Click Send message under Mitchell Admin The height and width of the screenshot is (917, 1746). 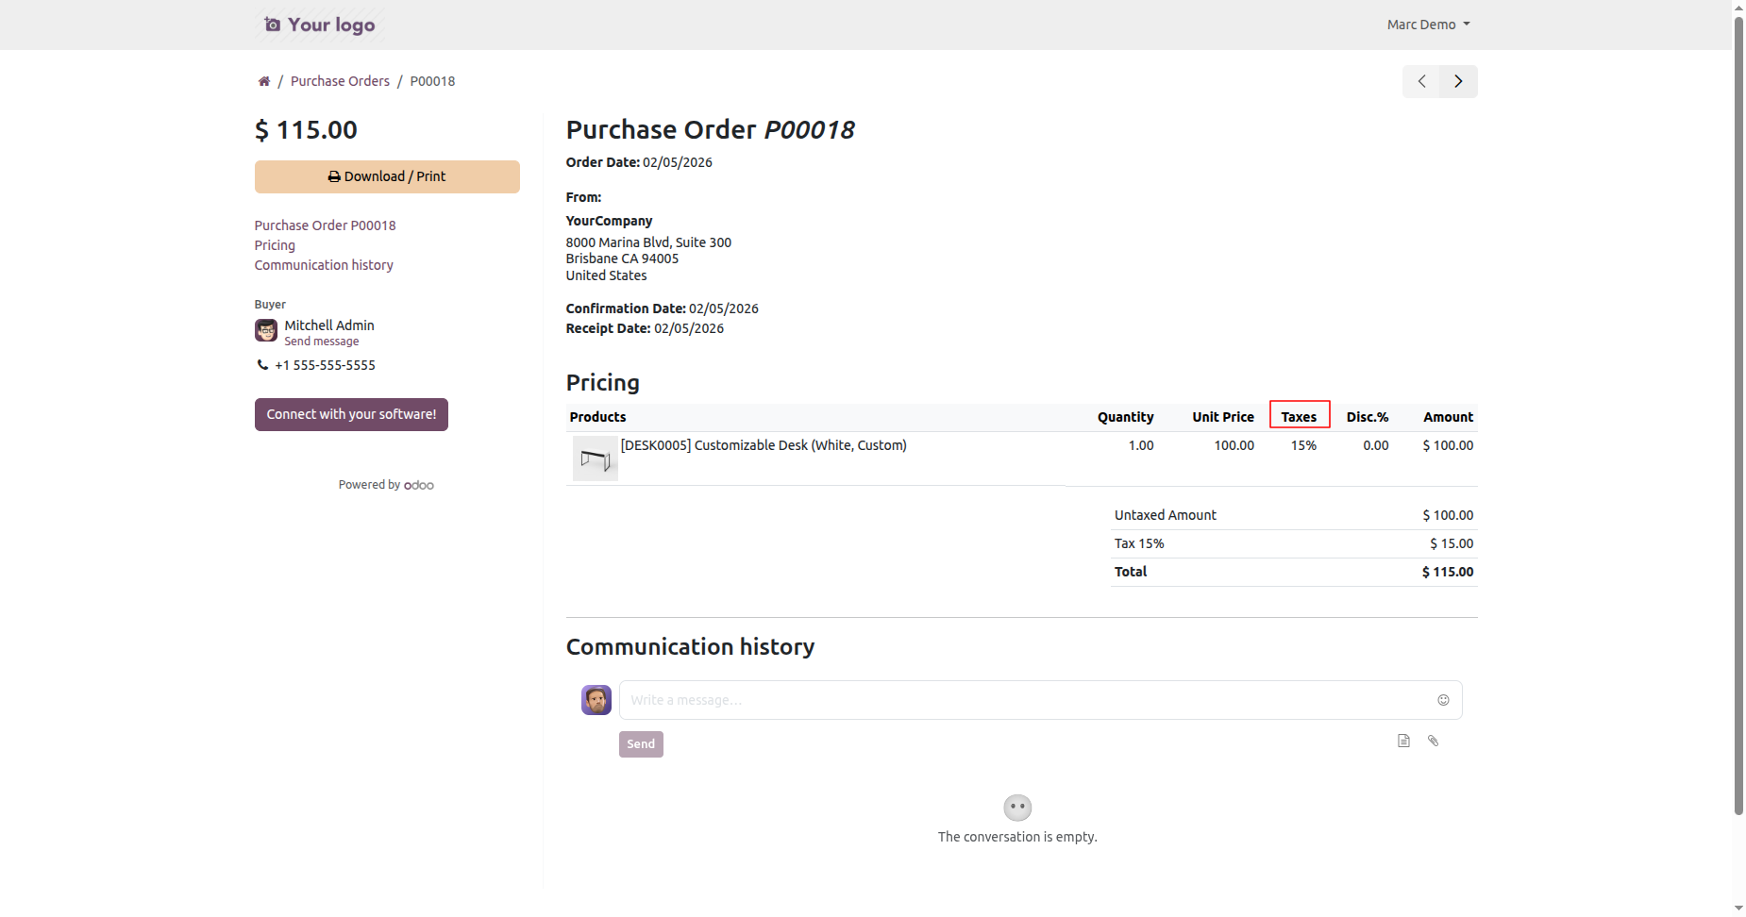coord(322,342)
